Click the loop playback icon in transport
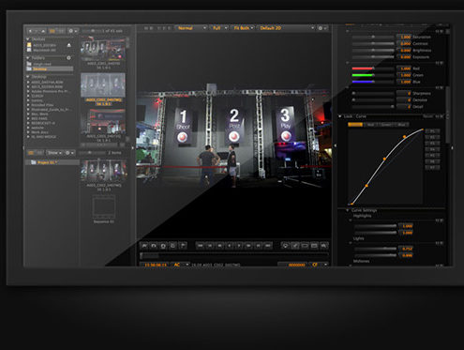The image size is (464, 350). click(163, 246)
